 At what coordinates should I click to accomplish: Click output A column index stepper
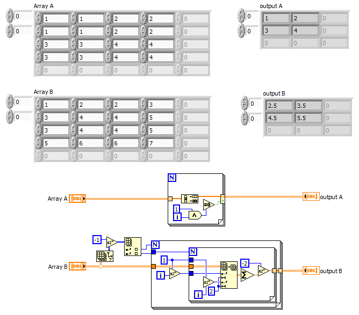(241, 31)
